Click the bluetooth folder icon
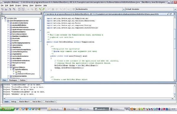This screenshot has width=177, height=114. (11, 38)
